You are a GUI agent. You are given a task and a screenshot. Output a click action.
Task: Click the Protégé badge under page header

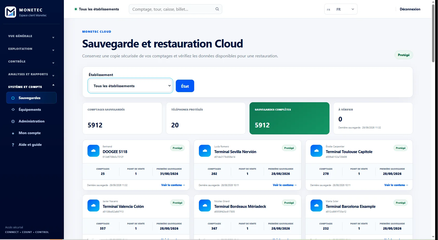[404, 55]
